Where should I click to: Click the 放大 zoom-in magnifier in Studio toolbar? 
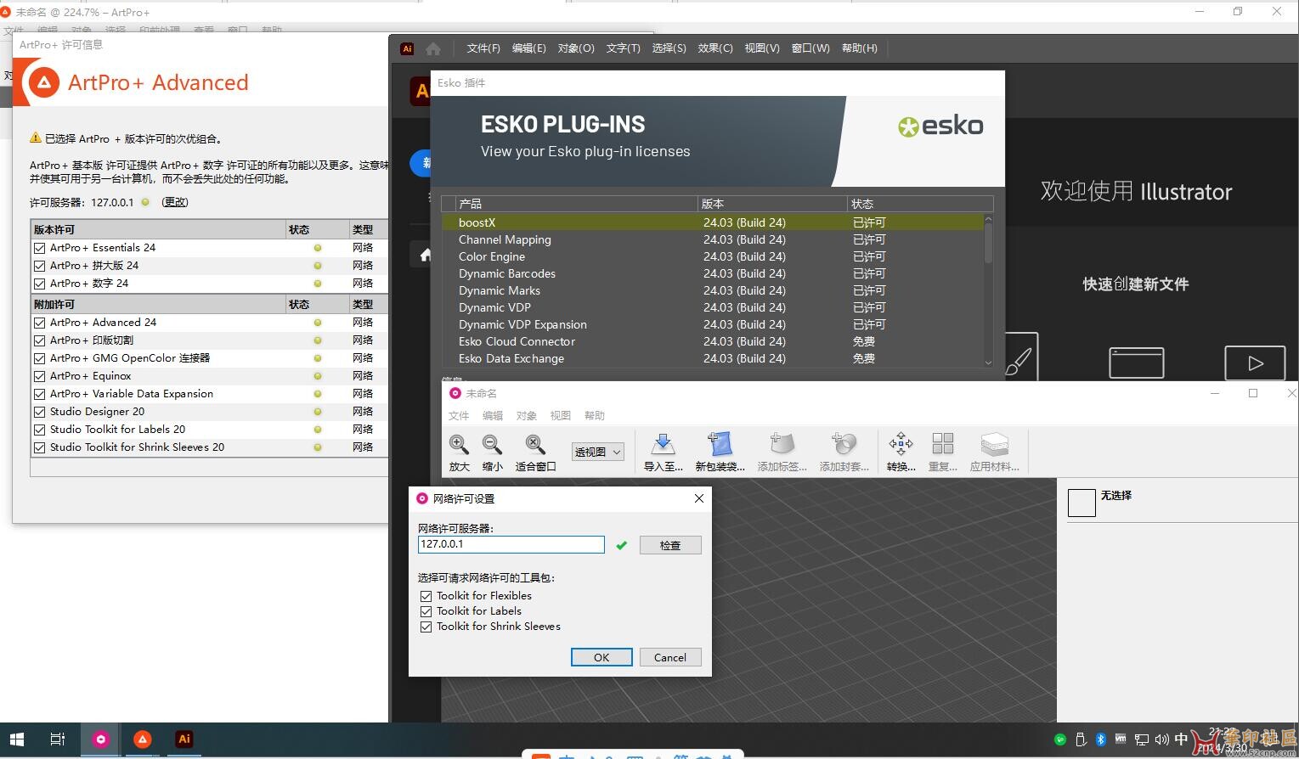pos(459,444)
